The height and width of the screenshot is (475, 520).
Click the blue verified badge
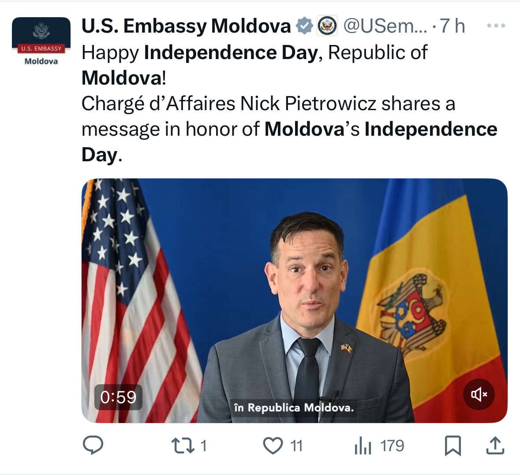[x=304, y=26]
